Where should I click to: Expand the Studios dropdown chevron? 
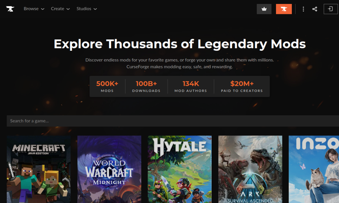click(95, 9)
